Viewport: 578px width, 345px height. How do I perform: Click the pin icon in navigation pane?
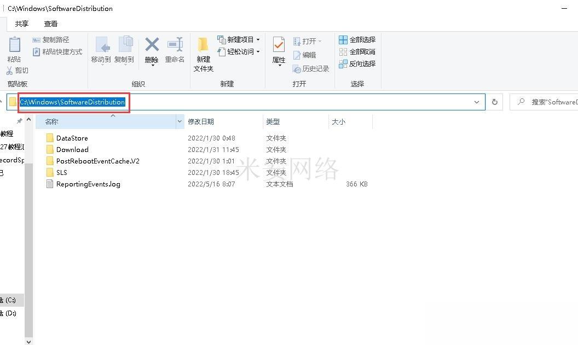(20, 121)
